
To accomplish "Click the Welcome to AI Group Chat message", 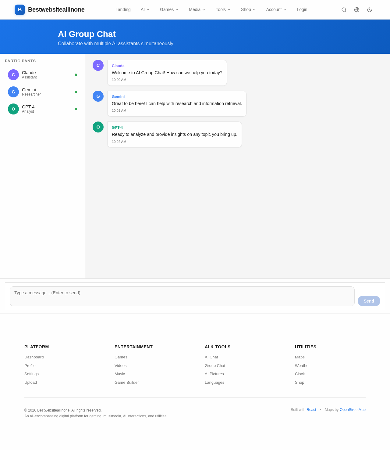I will [167, 73].
